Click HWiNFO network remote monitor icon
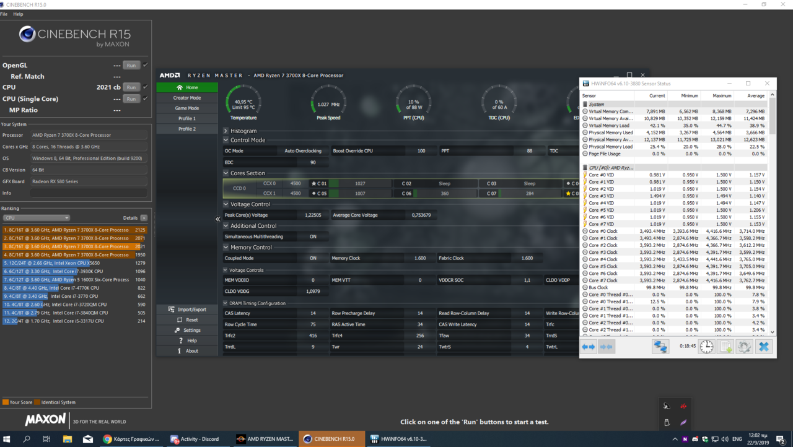Viewport: 793px width, 447px height. click(660, 347)
